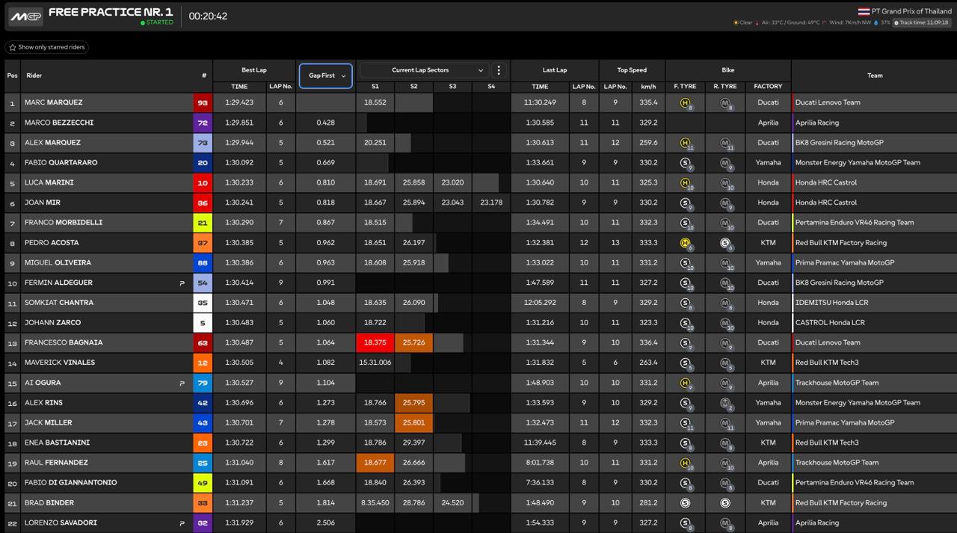The width and height of the screenshot is (957, 533).
Task: Select rider 'MARCO BEZZECCHI' row name
Action: point(59,123)
